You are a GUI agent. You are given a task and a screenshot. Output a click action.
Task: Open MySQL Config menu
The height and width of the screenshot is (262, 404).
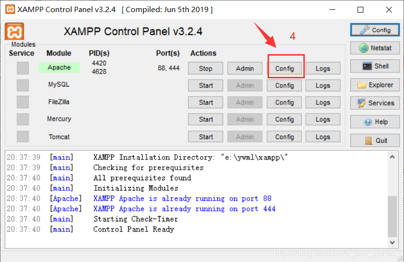(284, 85)
